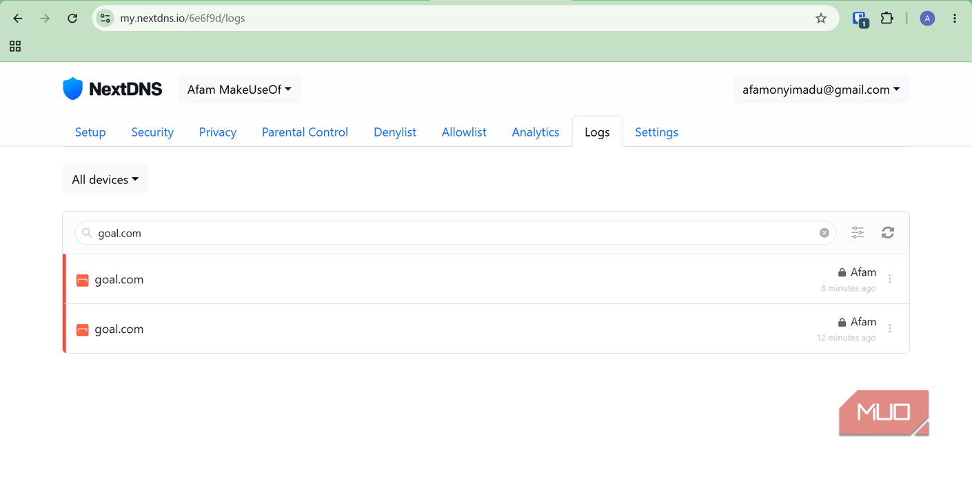The height and width of the screenshot is (479, 972).
Task: Open the Settings tab
Action: (x=656, y=132)
